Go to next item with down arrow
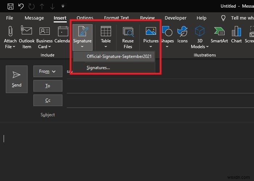 (52, 7)
